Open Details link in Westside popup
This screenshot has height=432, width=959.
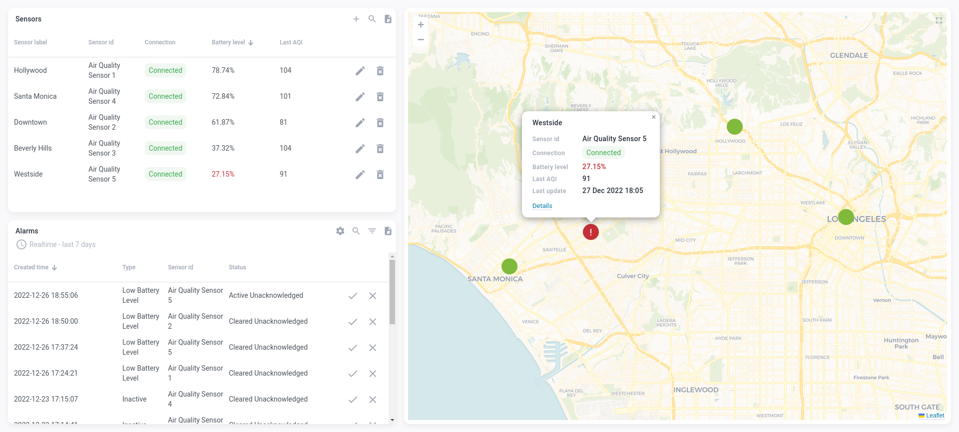coord(542,206)
